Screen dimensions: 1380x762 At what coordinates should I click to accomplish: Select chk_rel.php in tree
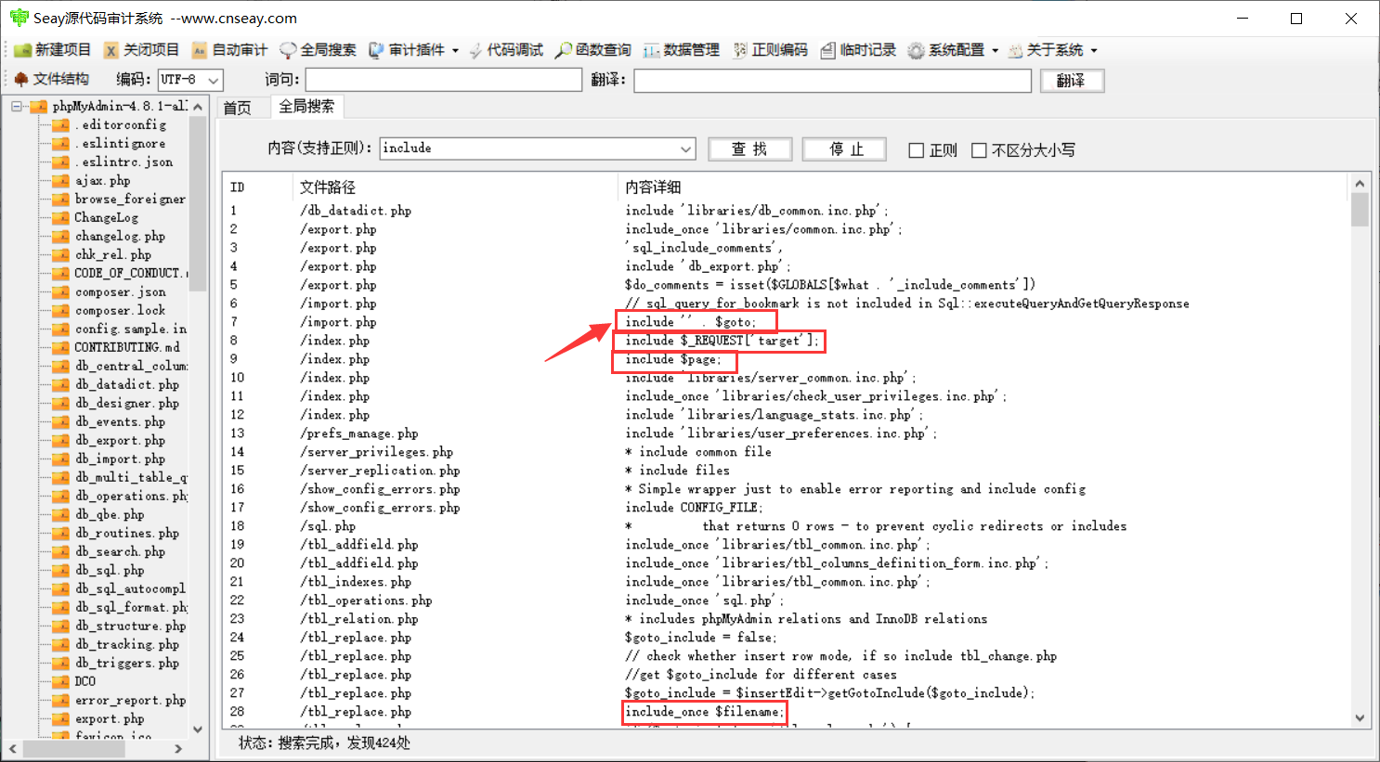[113, 254]
